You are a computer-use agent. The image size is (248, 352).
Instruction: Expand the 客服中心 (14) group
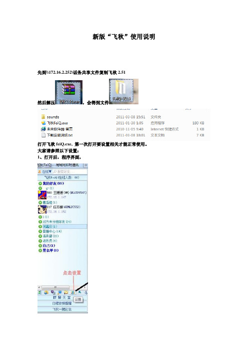[40, 231]
